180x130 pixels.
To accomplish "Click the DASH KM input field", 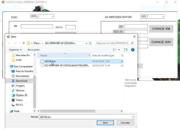I will click(x=37, y=27).
